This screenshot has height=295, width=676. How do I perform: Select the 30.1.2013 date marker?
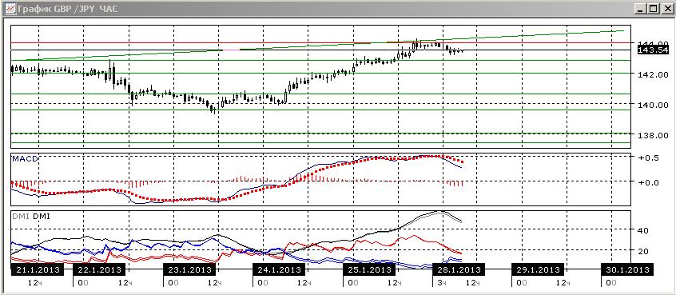coord(628,270)
